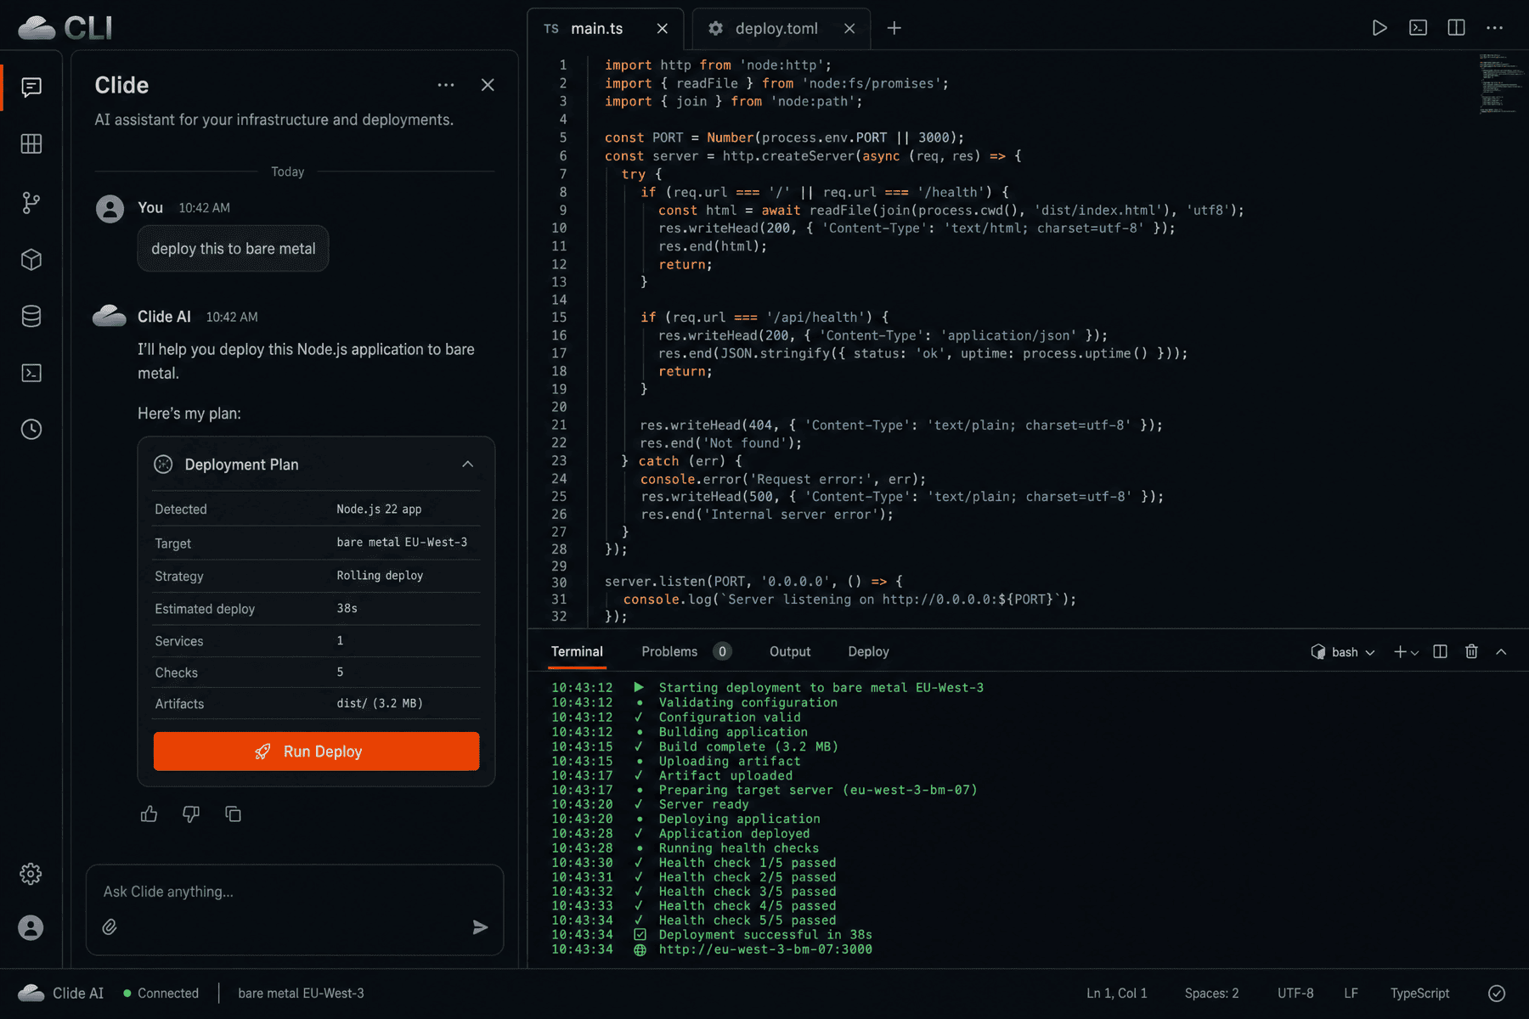Image resolution: width=1529 pixels, height=1019 pixels.
Task: Collapse the Deployment Plan card
Action: tap(468, 464)
